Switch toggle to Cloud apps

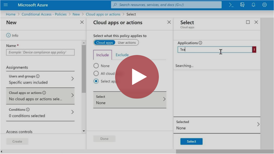104,42
